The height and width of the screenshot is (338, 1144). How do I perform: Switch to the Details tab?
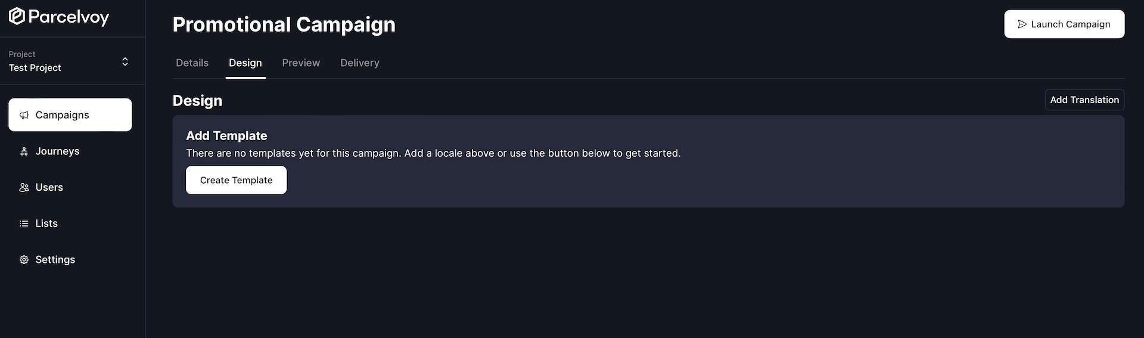click(x=192, y=63)
